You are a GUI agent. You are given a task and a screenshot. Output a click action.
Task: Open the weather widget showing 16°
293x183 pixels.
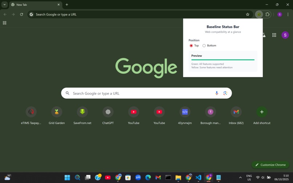click(8, 178)
